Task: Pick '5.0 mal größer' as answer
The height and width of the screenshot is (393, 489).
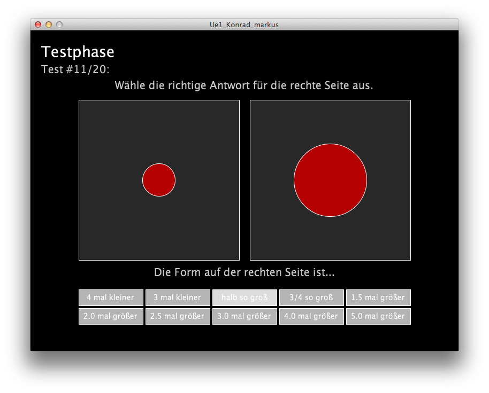Action: (x=378, y=316)
